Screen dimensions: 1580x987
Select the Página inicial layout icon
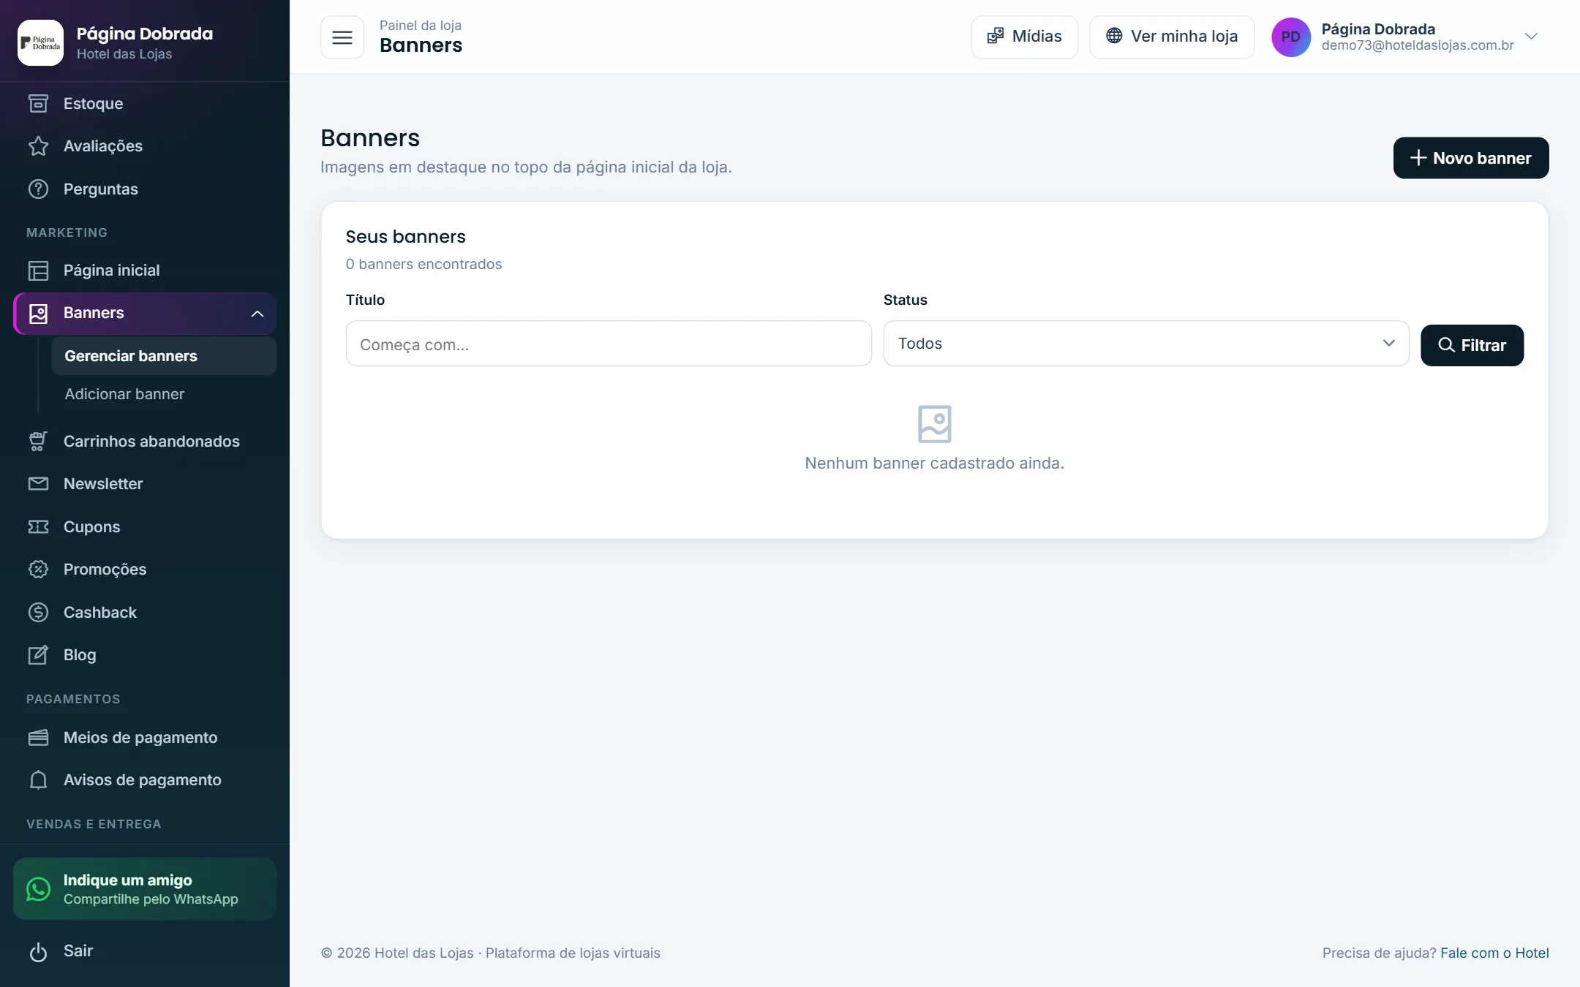(x=38, y=271)
